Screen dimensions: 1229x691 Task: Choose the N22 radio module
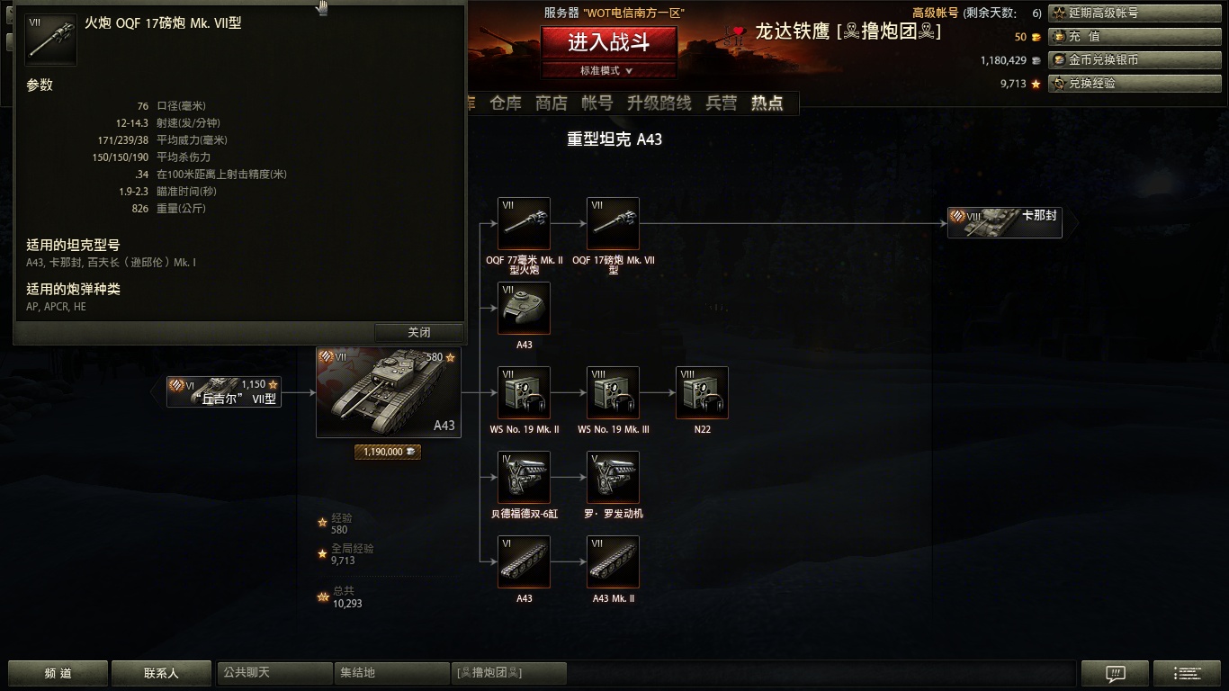pyautogui.click(x=702, y=392)
